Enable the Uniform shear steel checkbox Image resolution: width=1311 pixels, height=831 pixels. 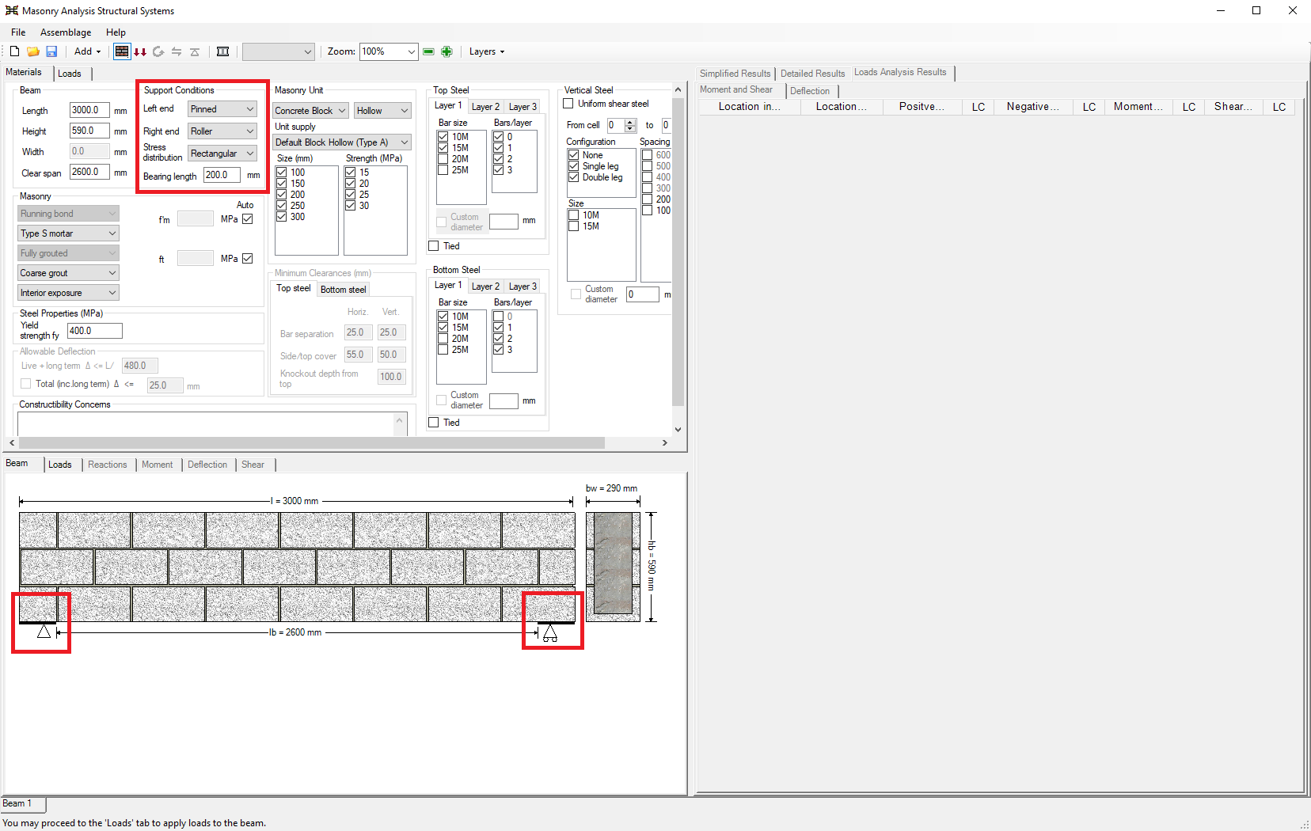point(568,104)
